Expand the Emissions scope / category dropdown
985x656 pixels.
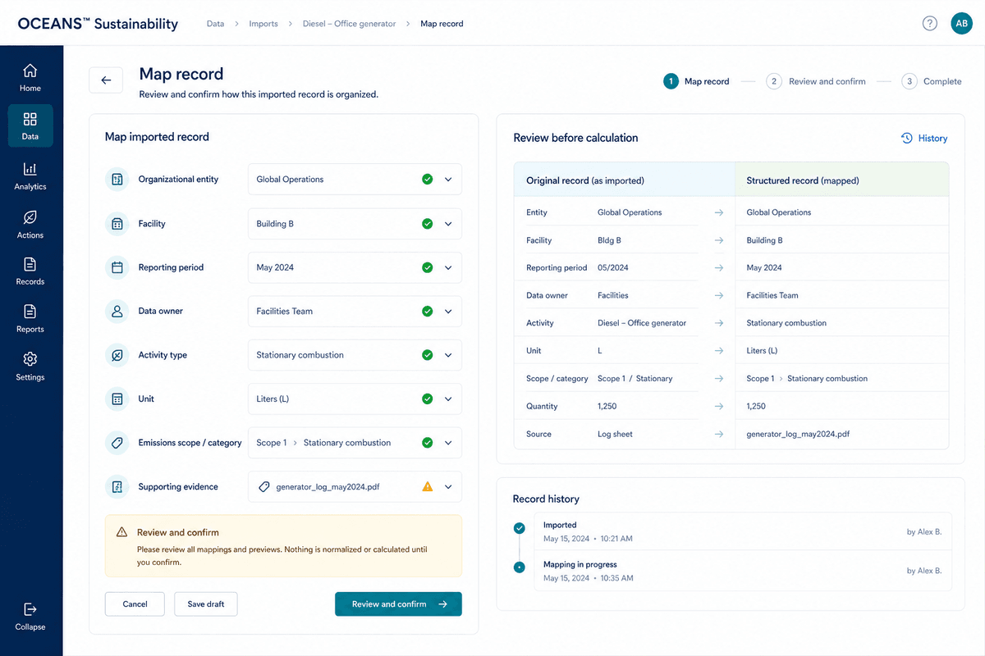448,443
